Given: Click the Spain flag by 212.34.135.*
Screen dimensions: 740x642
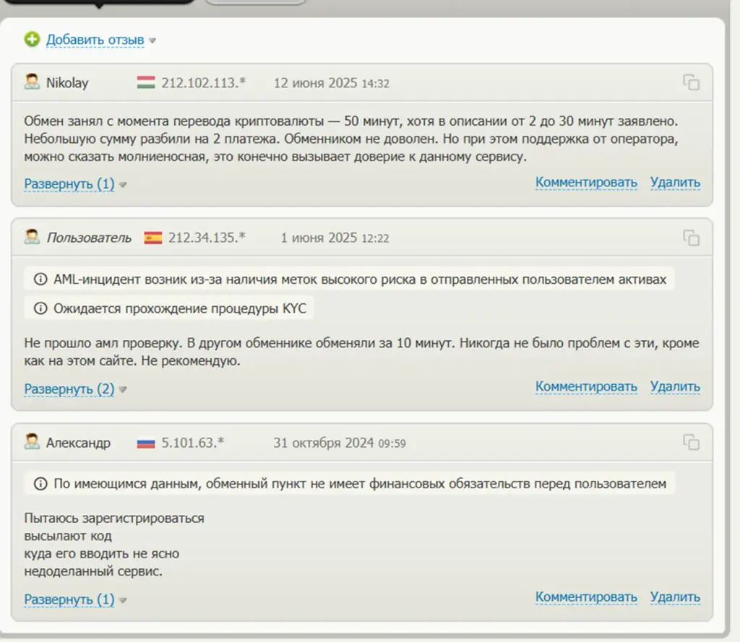Looking at the screenshot, I should tap(153, 238).
